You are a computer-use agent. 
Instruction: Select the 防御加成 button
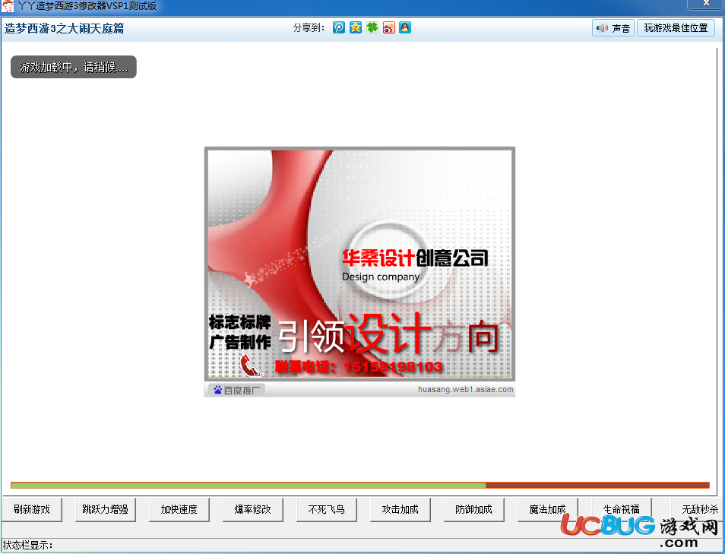[x=474, y=510]
